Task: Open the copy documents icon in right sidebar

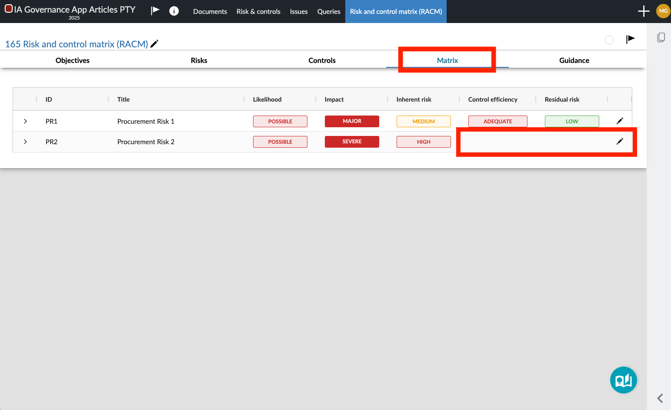Action: point(661,37)
